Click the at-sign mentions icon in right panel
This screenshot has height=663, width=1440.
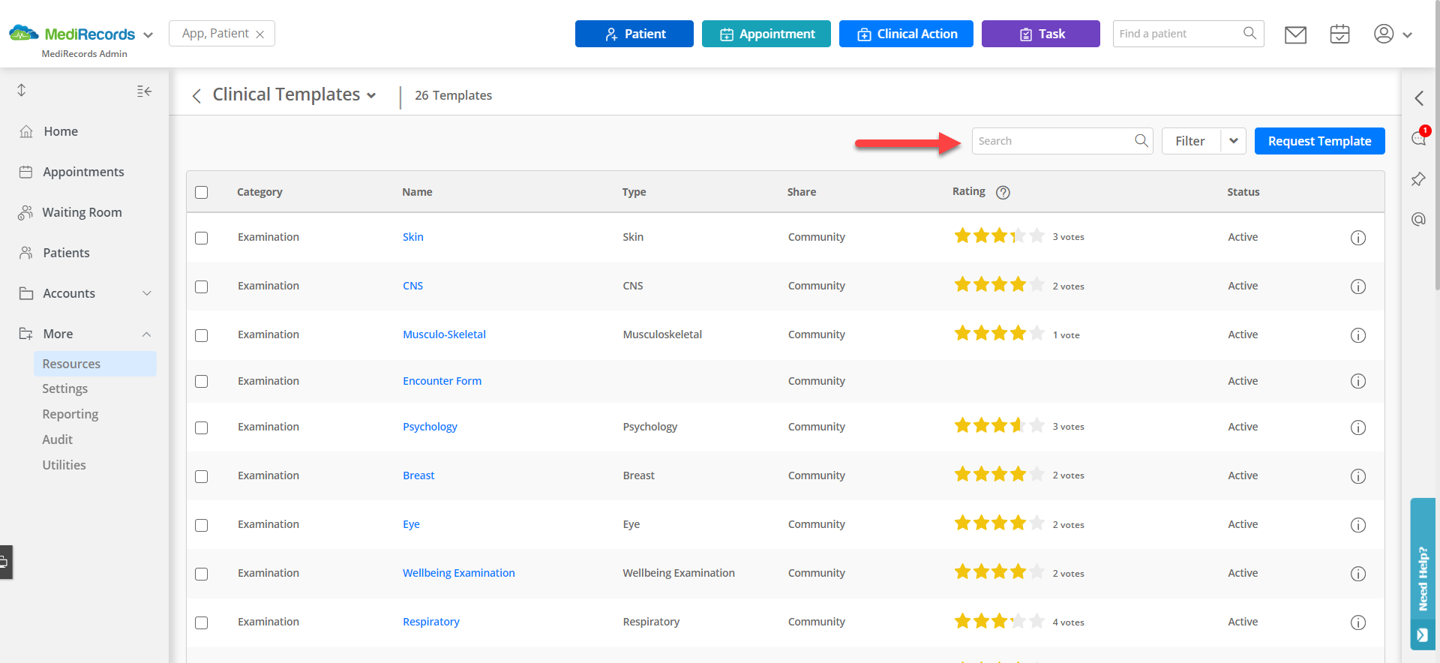click(x=1418, y=219)
